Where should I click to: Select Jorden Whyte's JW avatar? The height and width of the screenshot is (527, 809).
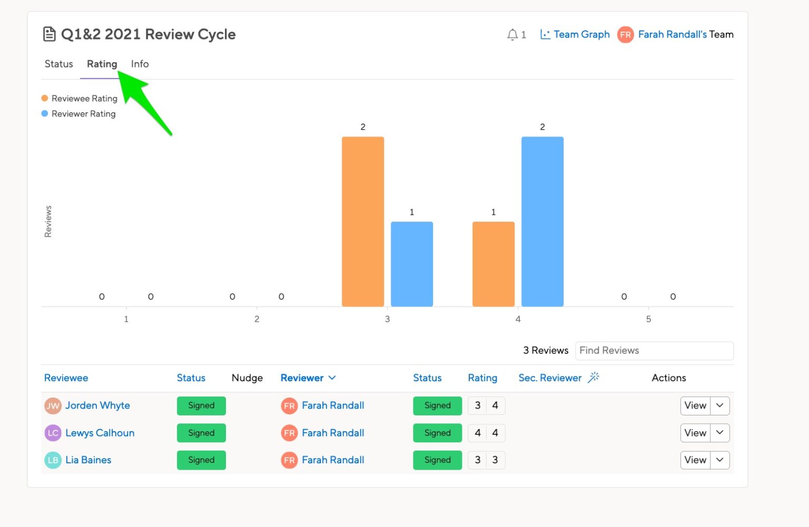click(x=53, y=405)
